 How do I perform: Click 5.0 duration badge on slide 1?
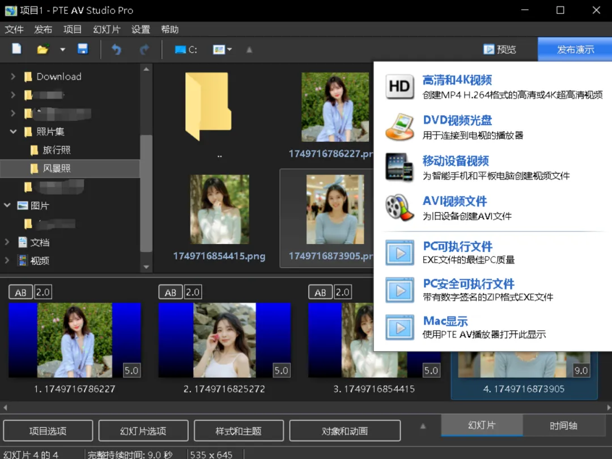pyautogui.click(x=131, y=370)
